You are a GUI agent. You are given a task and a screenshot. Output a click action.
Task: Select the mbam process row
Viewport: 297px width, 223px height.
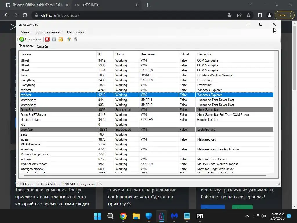tap(146, 139)
